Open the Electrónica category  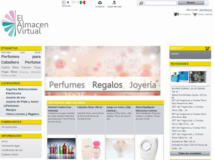13,93
